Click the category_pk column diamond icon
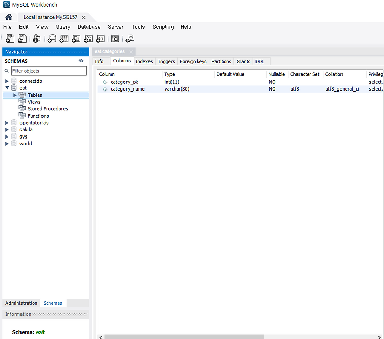This screenshot has height=339, width=384. [x=105, y=82]
